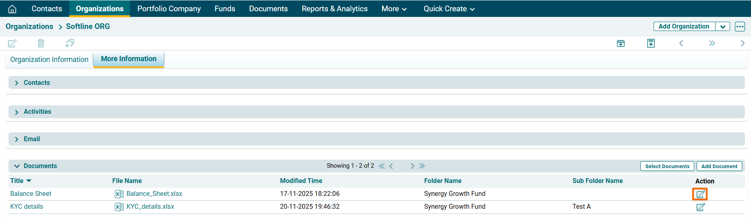The height and width of the screenshot is (220, 751).
Task: Click the delete trash can icon
Action: click(x=41, y=43)
